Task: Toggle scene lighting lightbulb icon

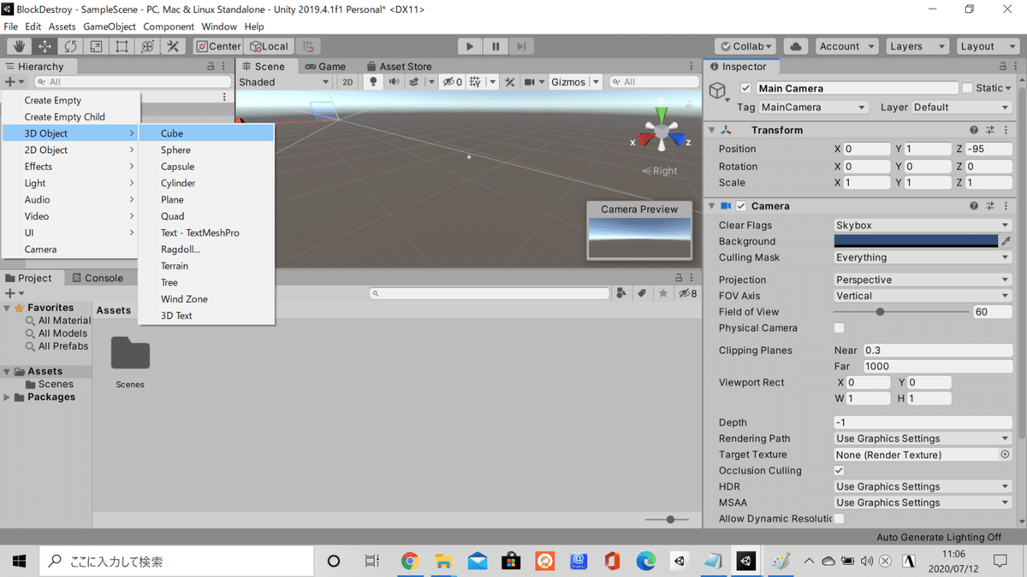Action: click(x=372, y=82)
